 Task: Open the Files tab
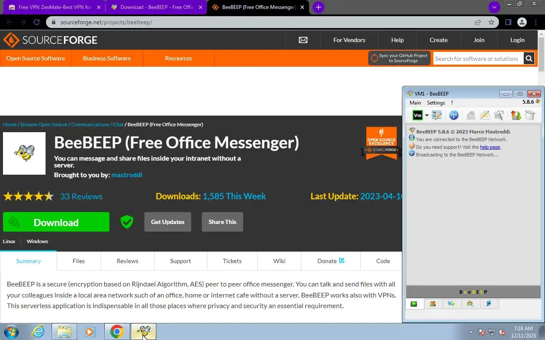coord(79,261)
